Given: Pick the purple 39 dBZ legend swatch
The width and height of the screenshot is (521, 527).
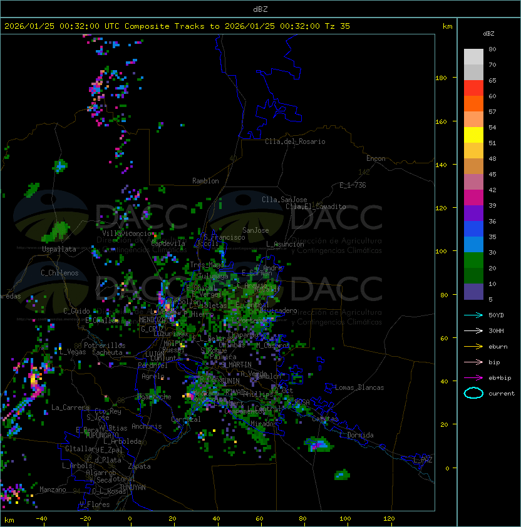Looking at the screenshot, I should tap(473, 213).
